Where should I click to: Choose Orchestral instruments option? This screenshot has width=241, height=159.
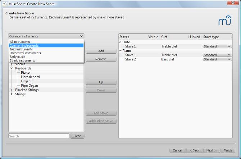(x=46, y=53)
